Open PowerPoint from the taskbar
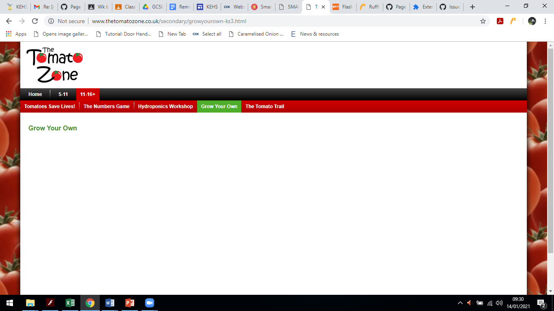 click(x=129, y=302)
